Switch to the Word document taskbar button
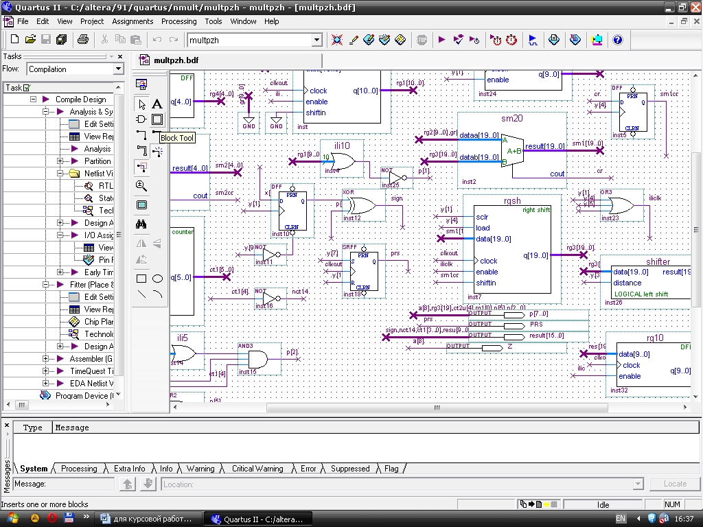Screen dimensions: 703x527 point(148,519)
